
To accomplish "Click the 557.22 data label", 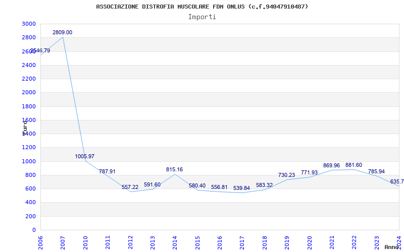I will click(130, 187).
